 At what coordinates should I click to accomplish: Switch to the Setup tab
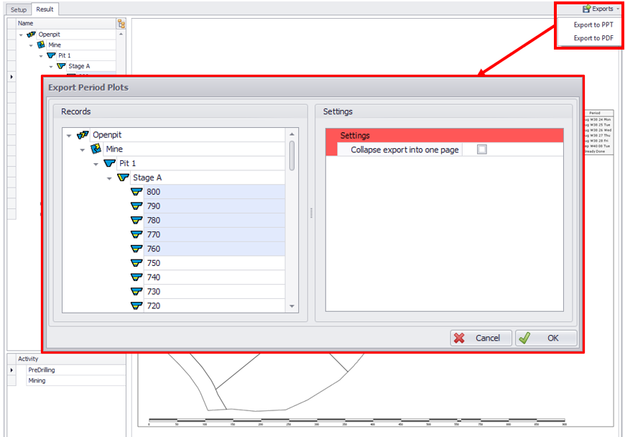(x=19, y=9)
